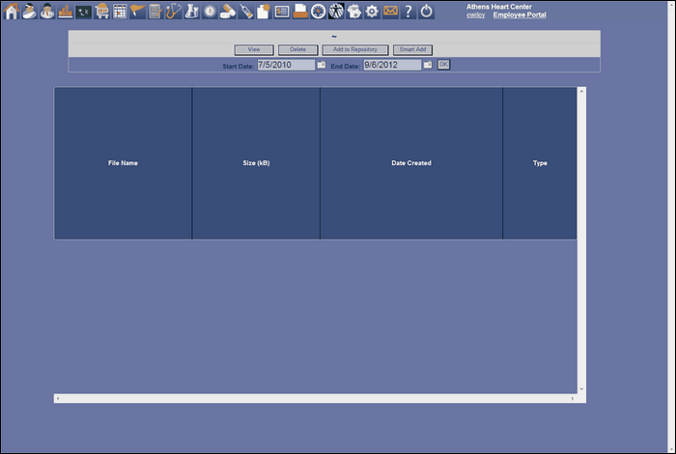
Task: Open the bar chart reports icon
Action: coord(66,12)
